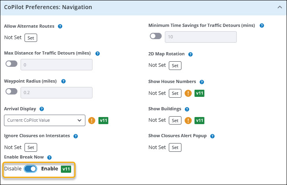Click Set button for Ignore Closures on Interstates
The height and width of the screenshot is (185, 287).
(30, 147)
